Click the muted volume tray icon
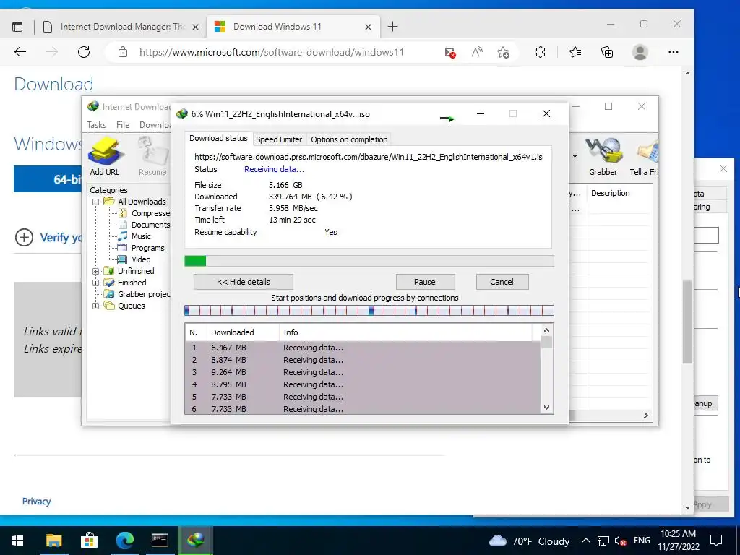 point(621,541)
